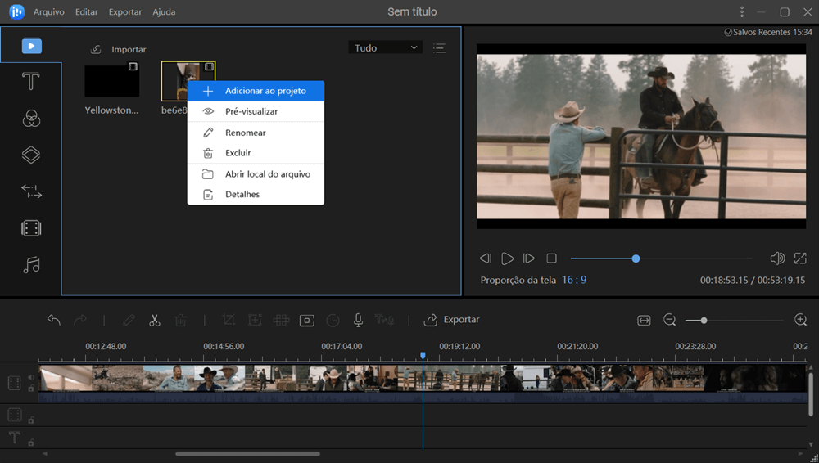The image size is (819, 463).
Task: Step to the next frame in preview
Action: (x=528, y=258)
